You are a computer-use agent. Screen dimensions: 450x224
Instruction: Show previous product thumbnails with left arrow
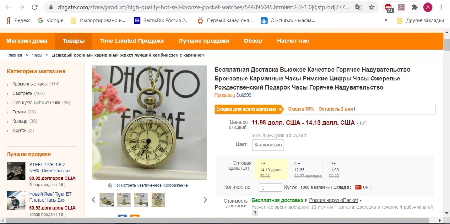coord(94,200)
